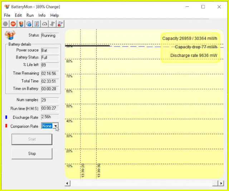Click the Power source field showing Bat
The image size is (229, 191).
50,50
